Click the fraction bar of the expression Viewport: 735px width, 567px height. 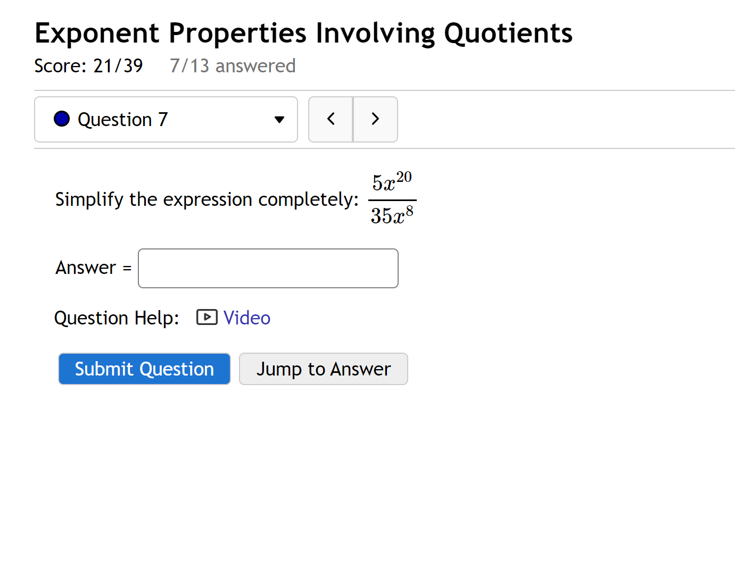tap(392, 200)
